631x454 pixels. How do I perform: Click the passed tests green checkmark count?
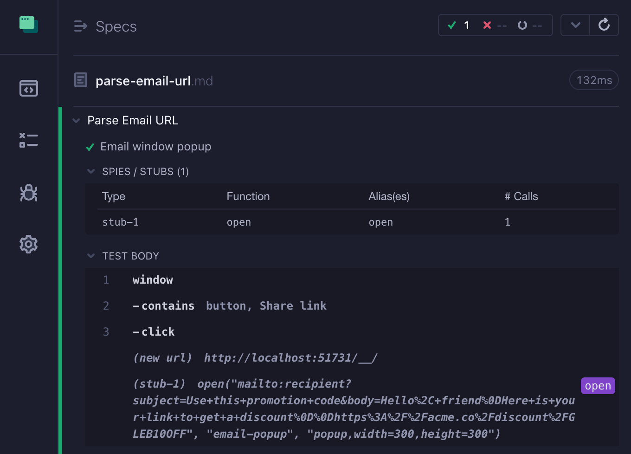[x=459, y=25]
